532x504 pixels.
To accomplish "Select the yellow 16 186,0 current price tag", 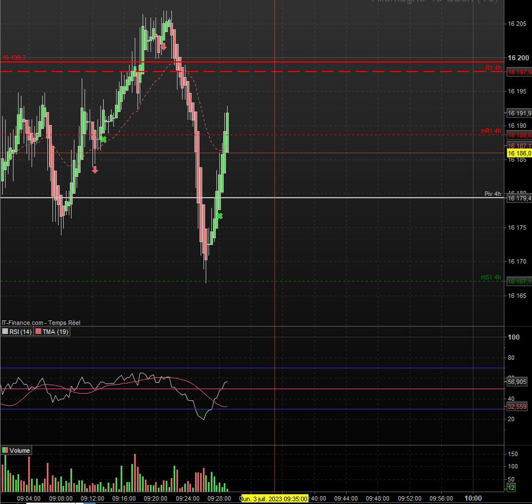I will tap(519, 153).
